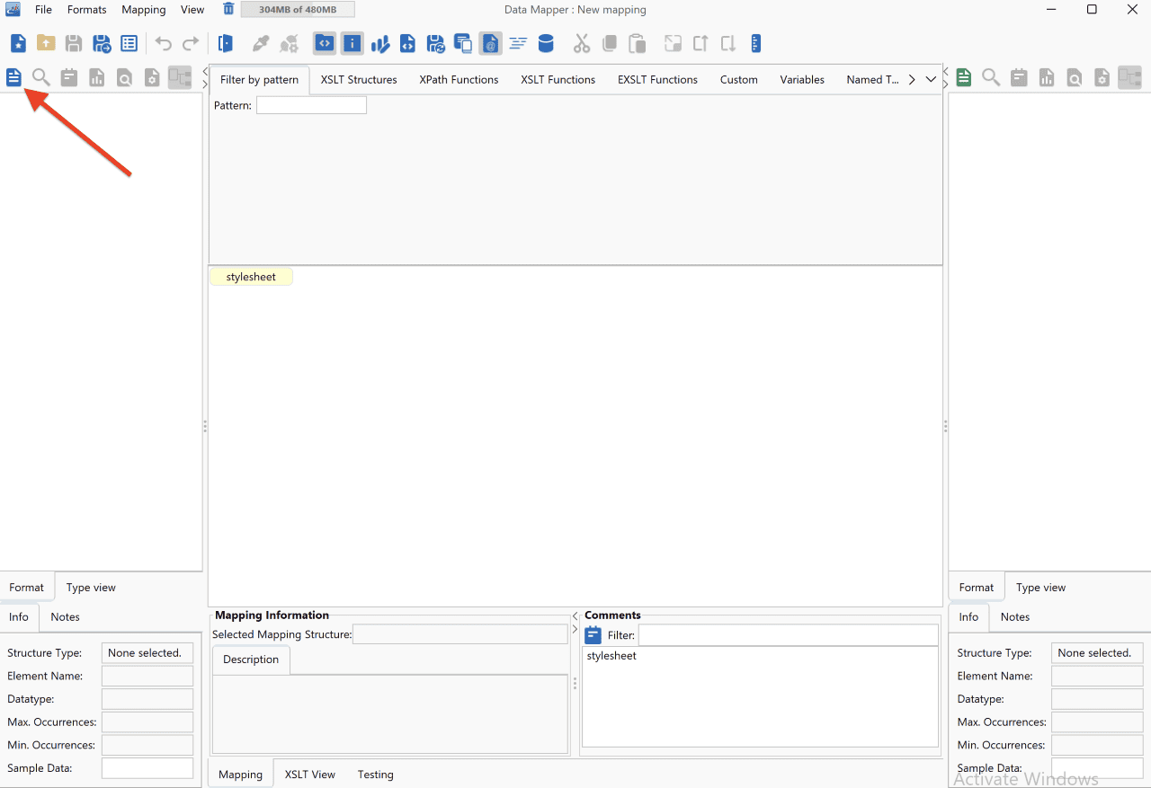Viewport: 1151px width, 788px height.
Task: Switch to the EXSLT Functions tab
Action: [x=657, y=79]
